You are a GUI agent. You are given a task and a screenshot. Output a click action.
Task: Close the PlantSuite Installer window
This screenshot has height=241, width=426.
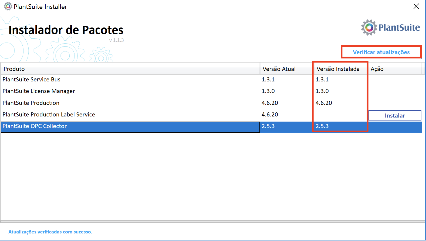click(x=416, y=6)
